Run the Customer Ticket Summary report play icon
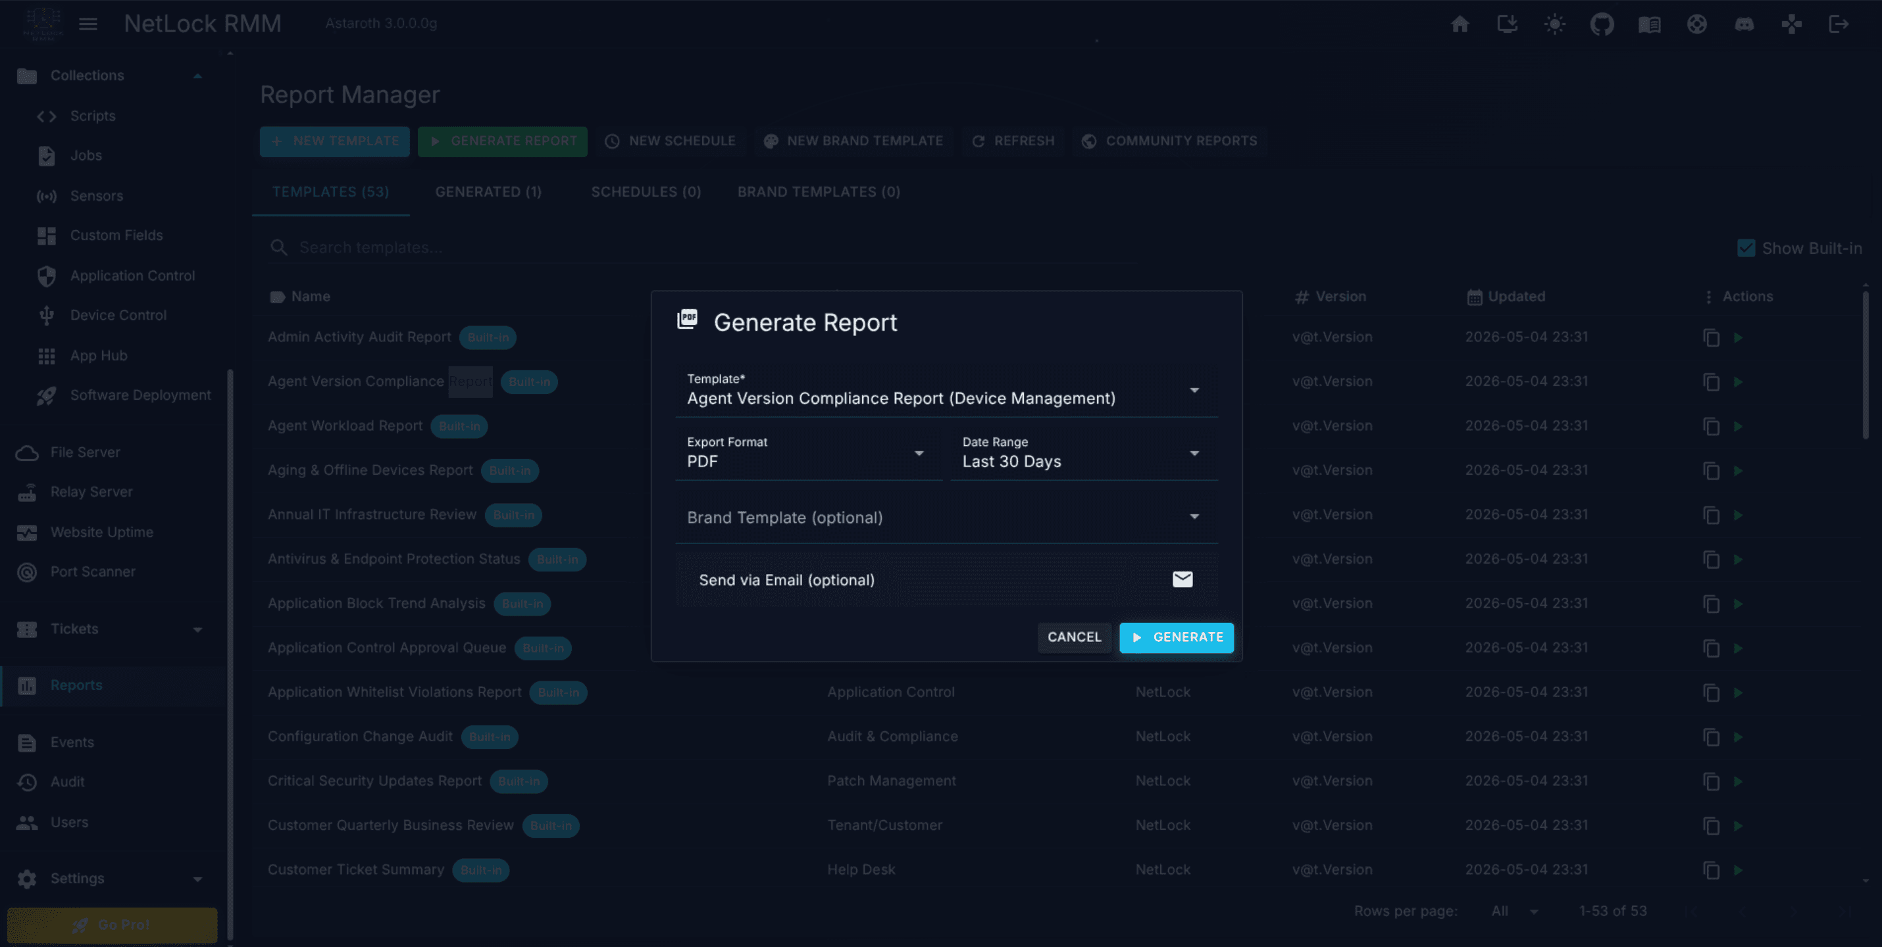 pyautogui.click(x=1739, y=869)
